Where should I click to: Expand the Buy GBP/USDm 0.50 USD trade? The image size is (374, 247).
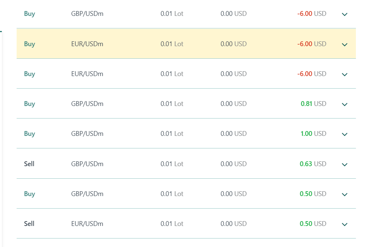click(x=345, y=194)
